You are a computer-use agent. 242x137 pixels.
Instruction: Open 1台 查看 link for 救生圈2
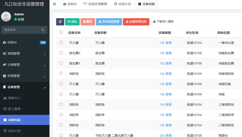click(x=165, y=53)
